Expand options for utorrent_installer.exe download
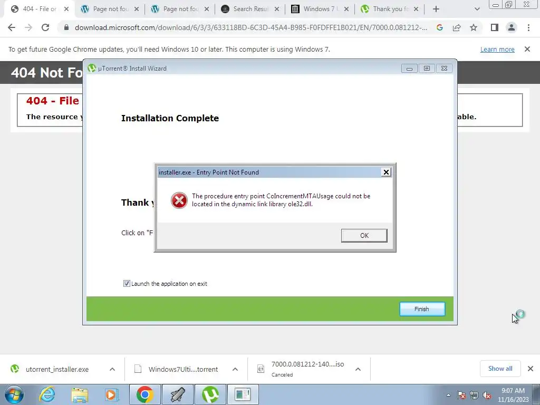540x405 pixels. (x=112, y=369)
